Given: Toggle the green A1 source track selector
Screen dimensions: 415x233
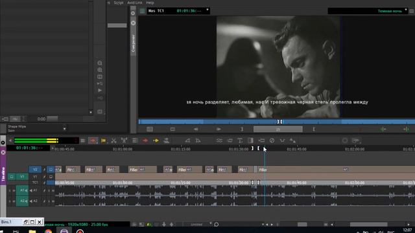Looking at the screenshot, I should click(22, 190).
